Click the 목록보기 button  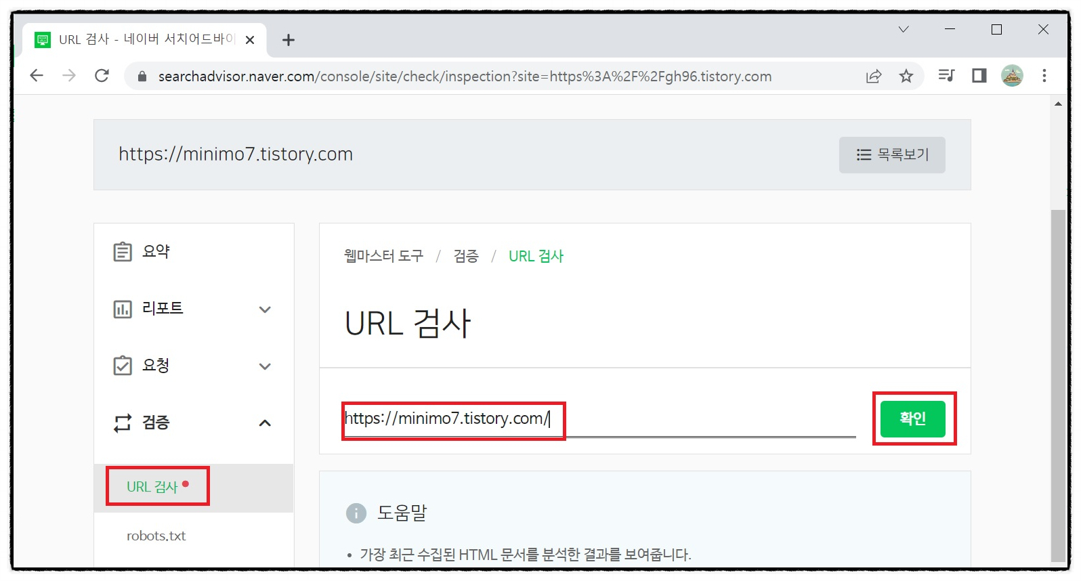coord(892,155)
